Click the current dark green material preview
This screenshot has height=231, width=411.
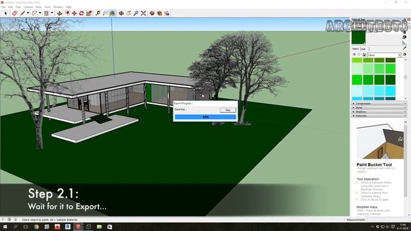(x=358, y=37)
